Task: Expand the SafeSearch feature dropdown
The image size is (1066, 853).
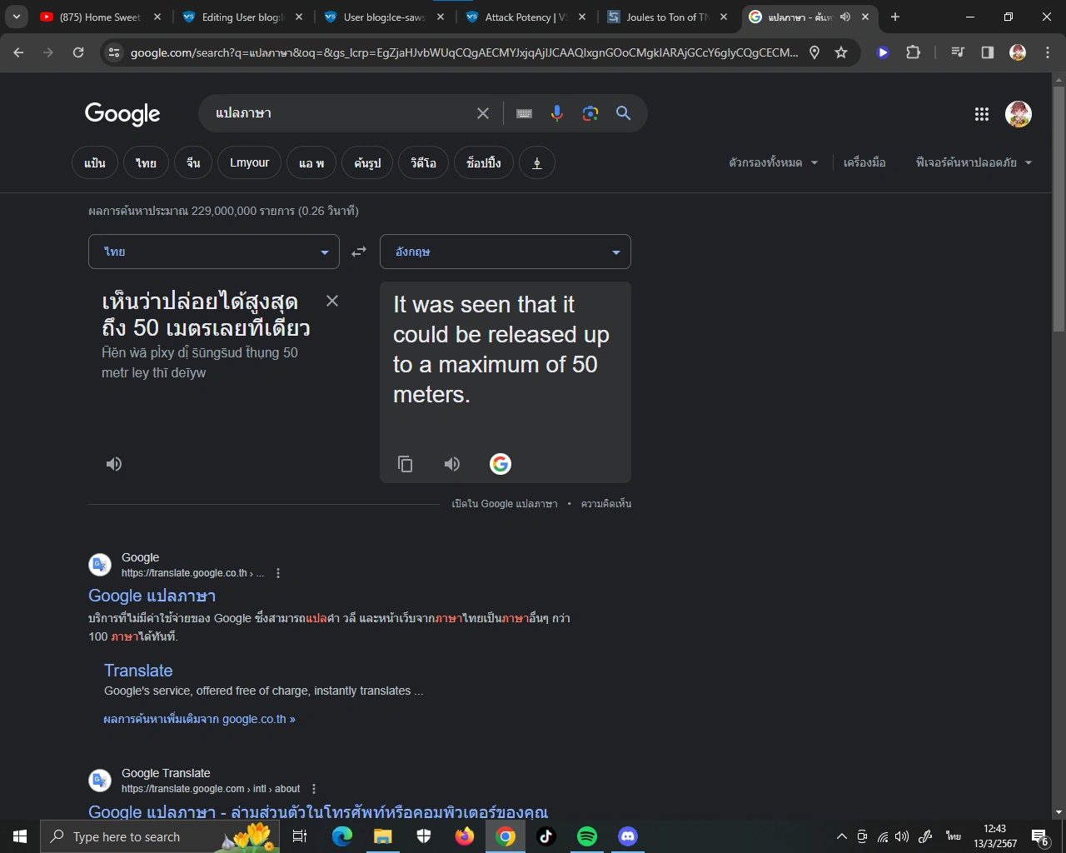Action: point(974,163)
